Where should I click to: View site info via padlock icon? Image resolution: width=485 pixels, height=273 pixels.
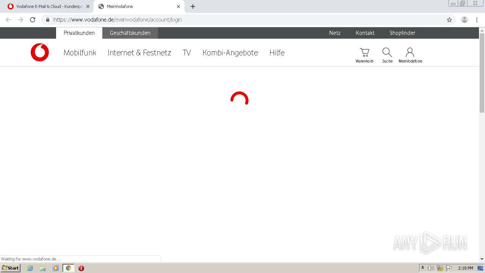pyautogui.click(x=47, y=20)
